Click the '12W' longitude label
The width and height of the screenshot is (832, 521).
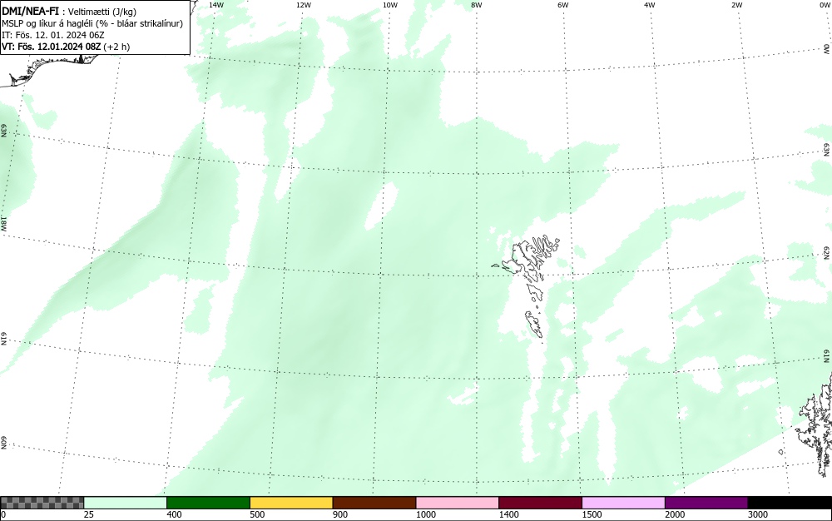304,5
